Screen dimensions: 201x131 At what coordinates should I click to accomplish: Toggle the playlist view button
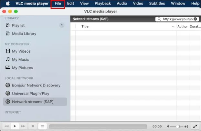click(x=42, y=126)
